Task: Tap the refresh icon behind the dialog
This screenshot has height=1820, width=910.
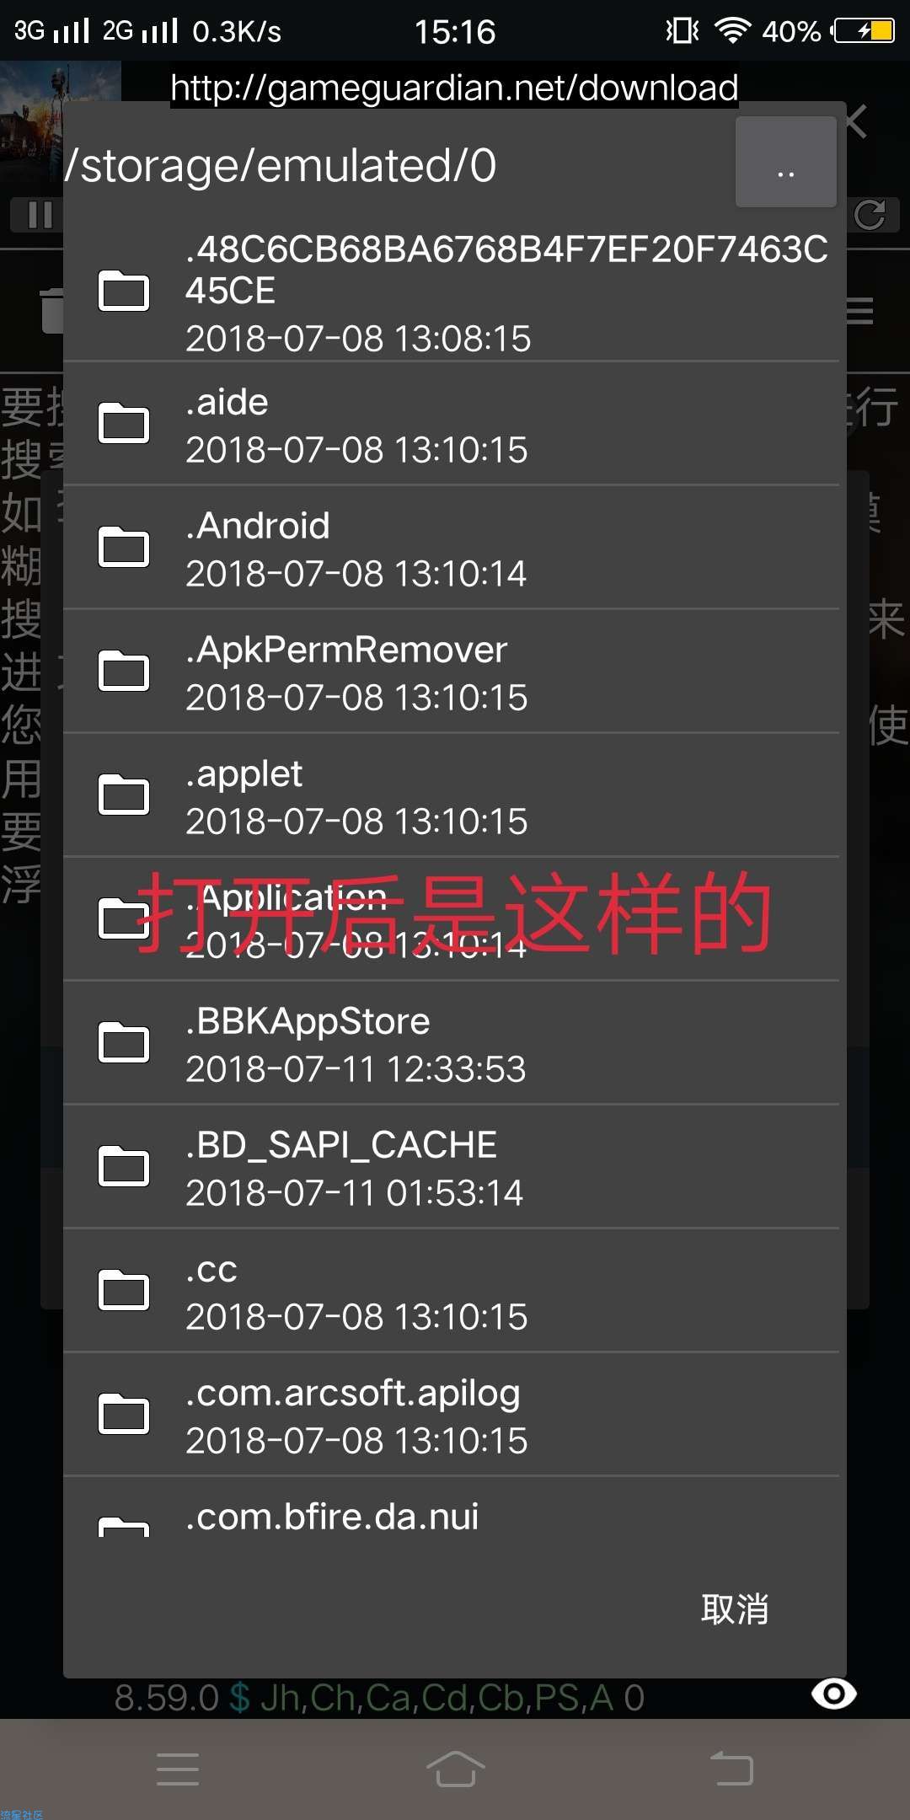Action: click(870, 215)
